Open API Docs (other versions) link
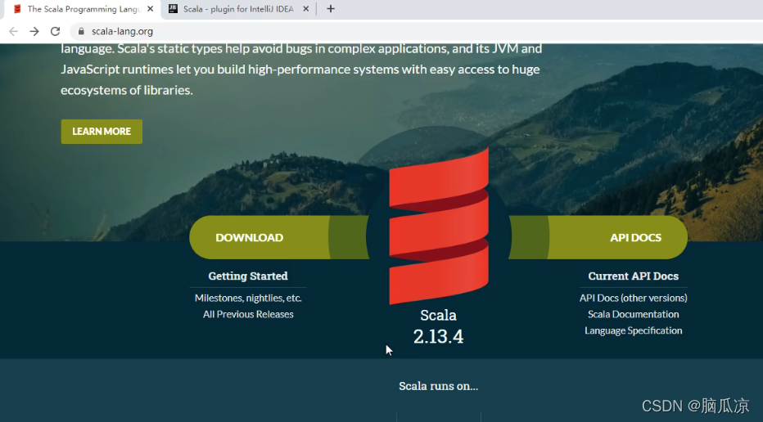Viewport: 763px width, 422px height. pyautogui.click(x=633, y=298)
